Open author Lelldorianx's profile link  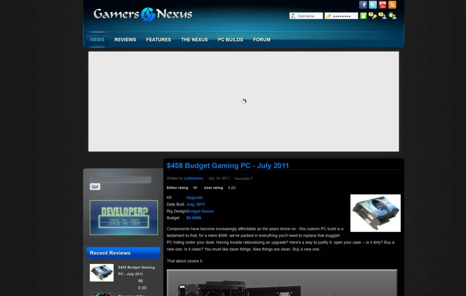[193, 178]
